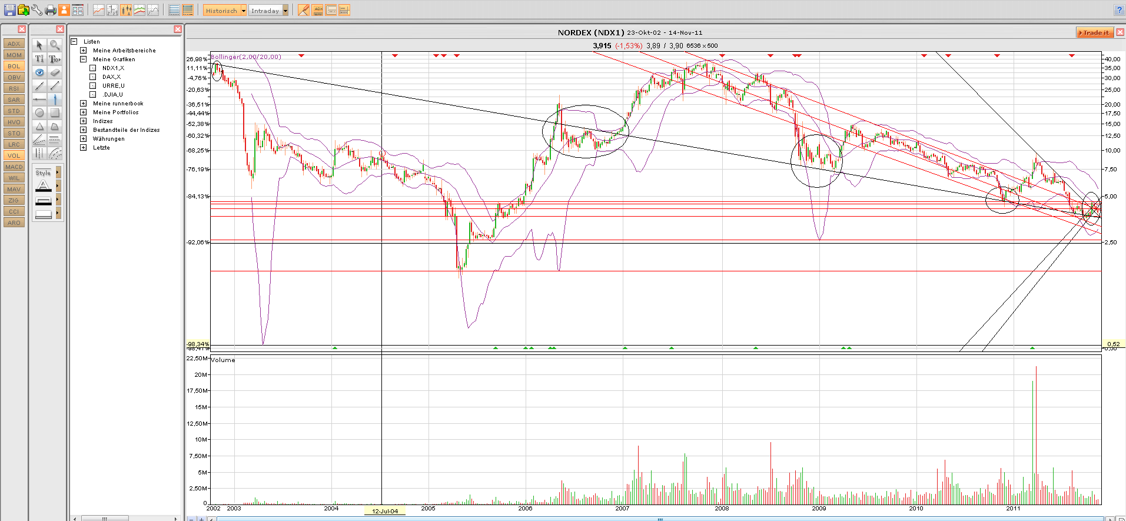Select the magnifier zoom tool
Screen dimensions: 1126x521
point(55,45)
